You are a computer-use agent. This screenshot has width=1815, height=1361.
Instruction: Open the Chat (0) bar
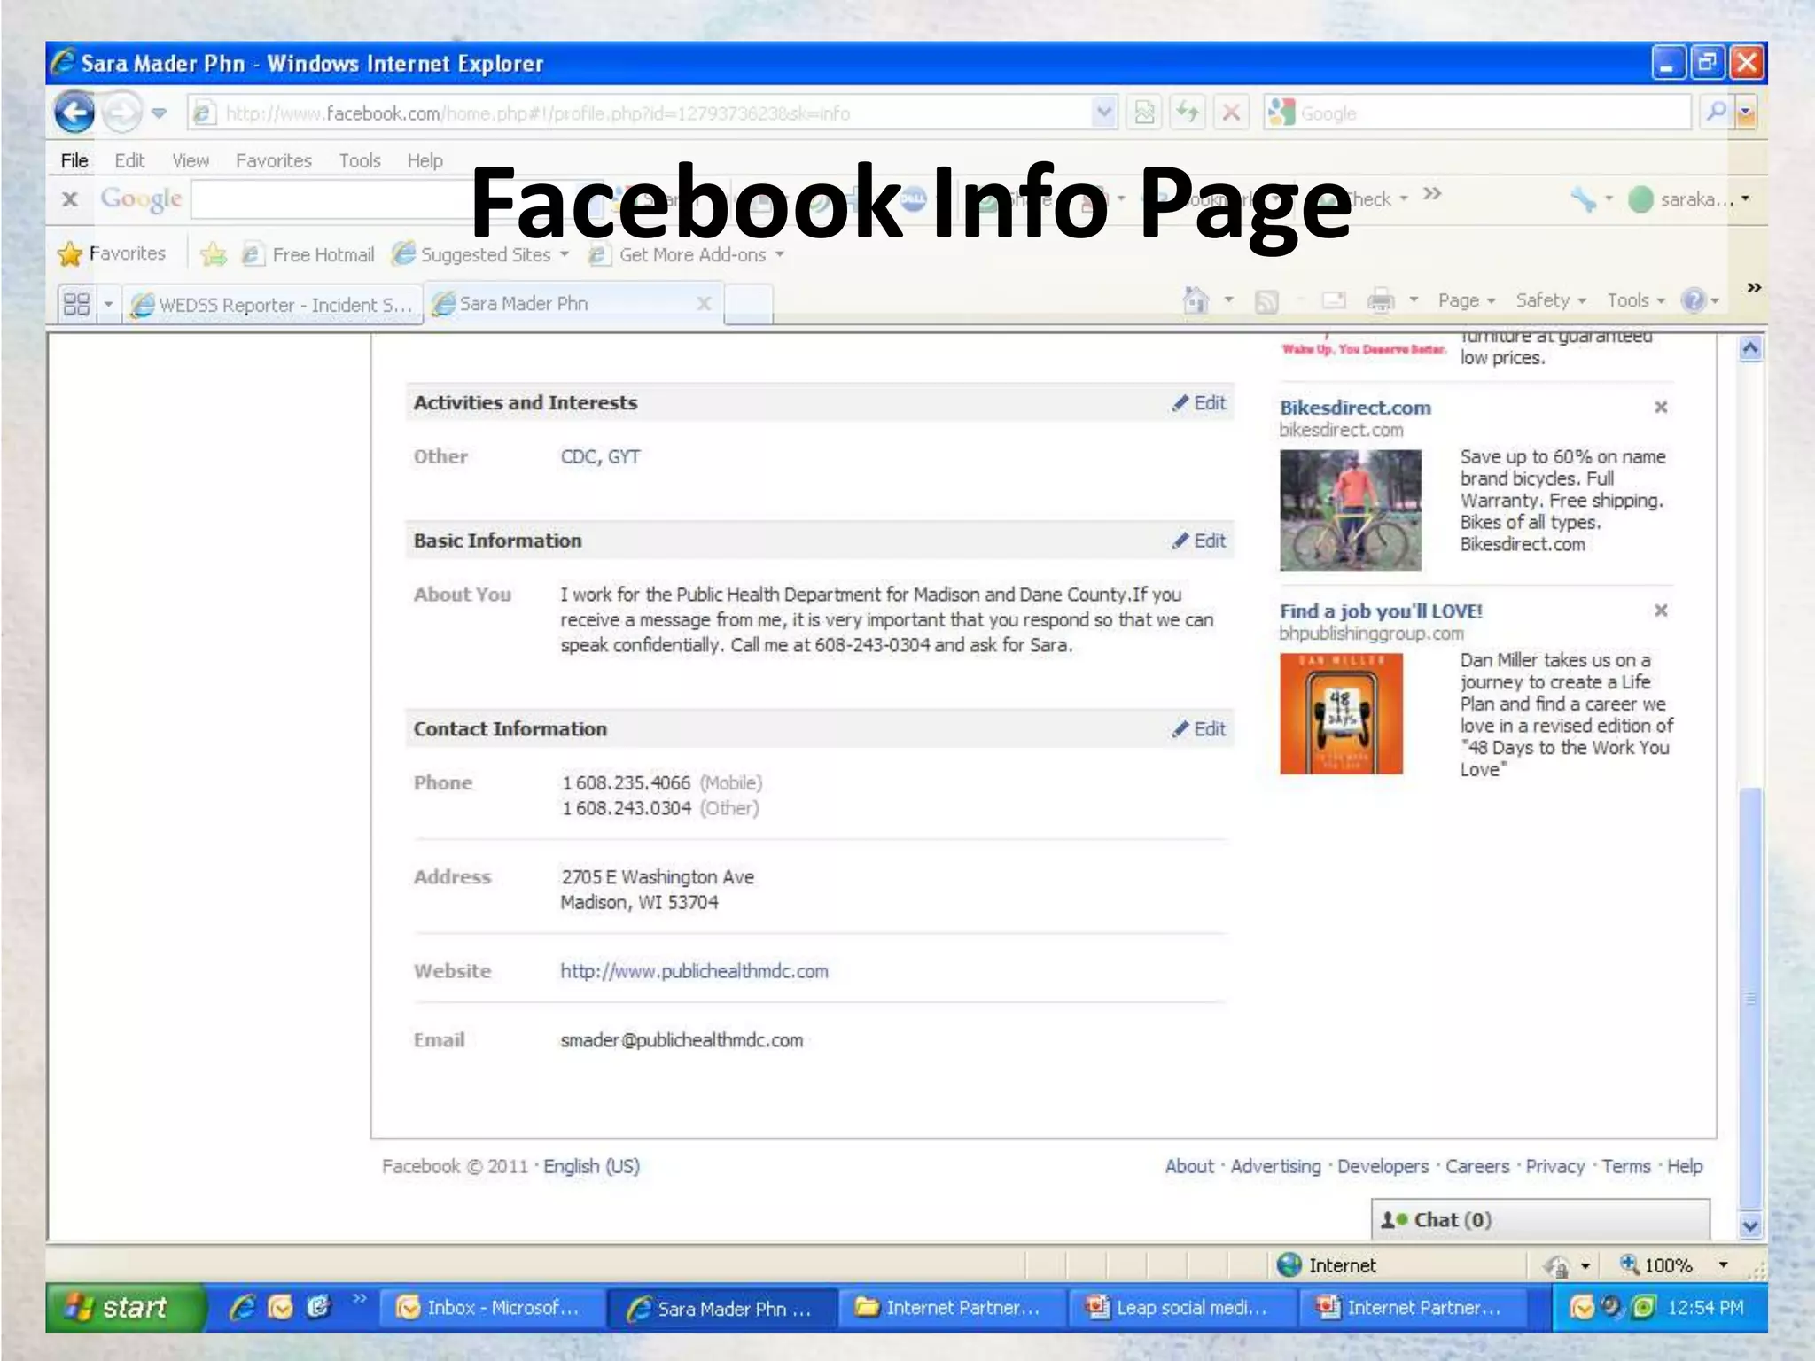(1539, 1220)
